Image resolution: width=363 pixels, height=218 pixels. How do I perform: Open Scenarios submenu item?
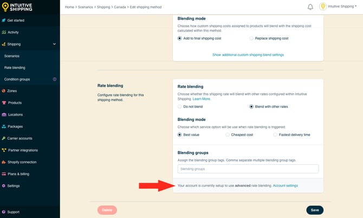click(12, 56)
